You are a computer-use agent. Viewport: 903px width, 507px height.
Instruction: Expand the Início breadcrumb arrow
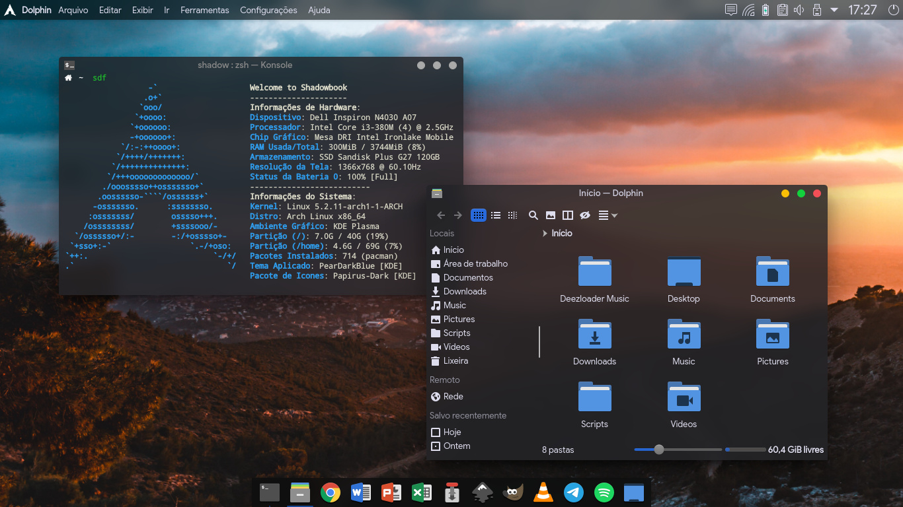[x=545, y=233]
